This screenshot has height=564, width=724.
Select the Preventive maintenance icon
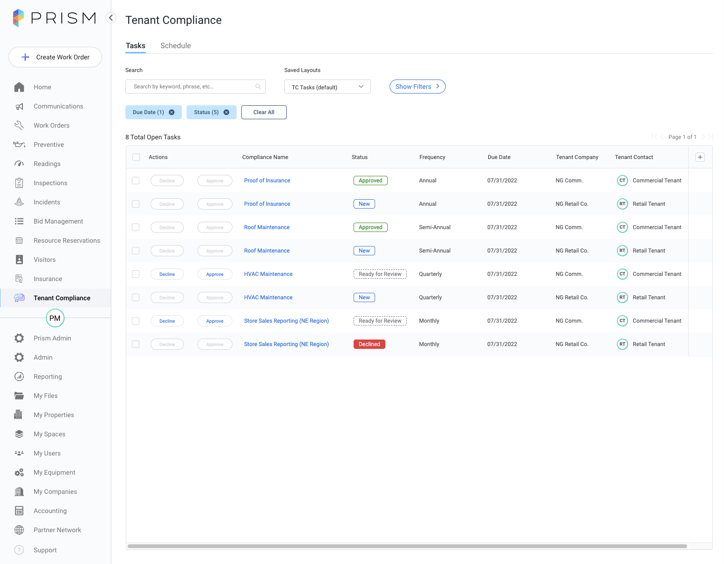[x=19, y=144]
